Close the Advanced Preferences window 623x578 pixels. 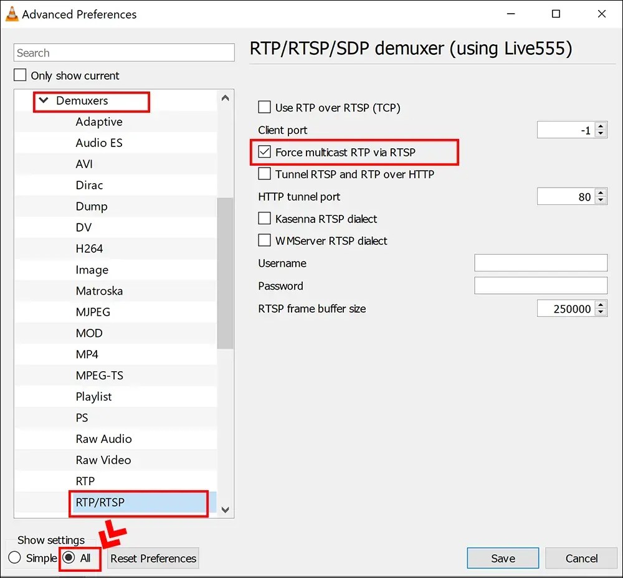pos(602,14)
